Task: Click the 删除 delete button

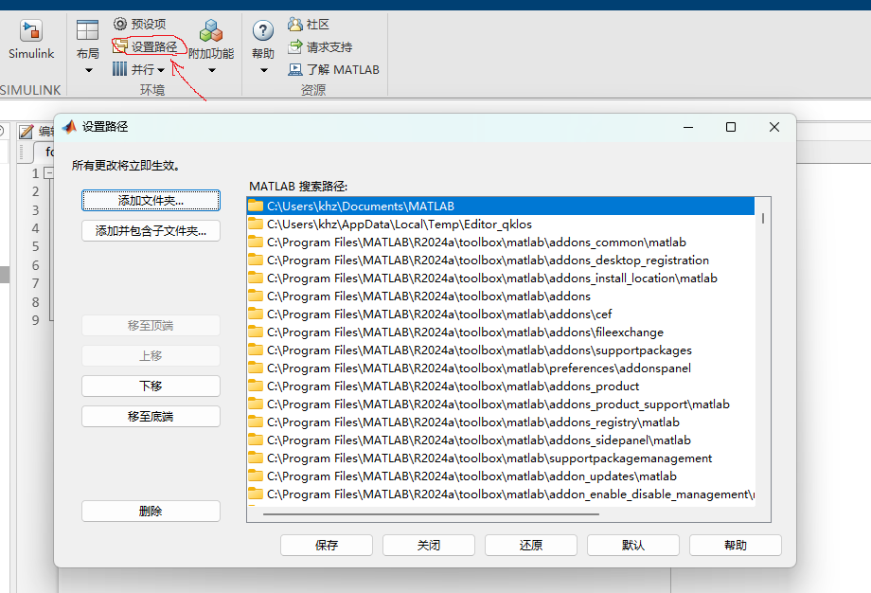Action: click(x=151, y=511)
